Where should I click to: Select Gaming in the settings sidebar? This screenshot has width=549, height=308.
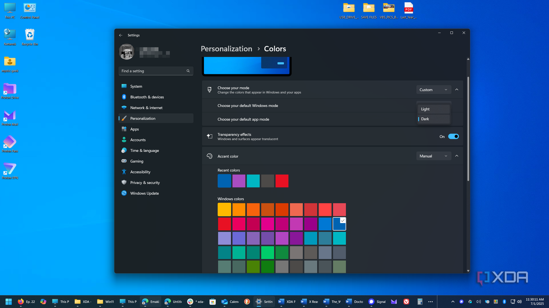click(x=136, y=161)
